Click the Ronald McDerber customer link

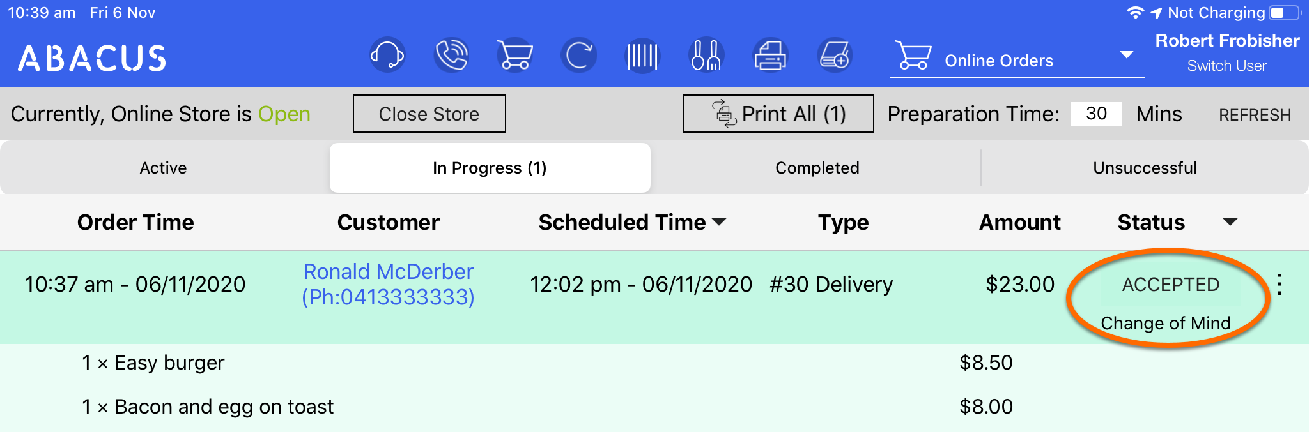tap(388, 272)
